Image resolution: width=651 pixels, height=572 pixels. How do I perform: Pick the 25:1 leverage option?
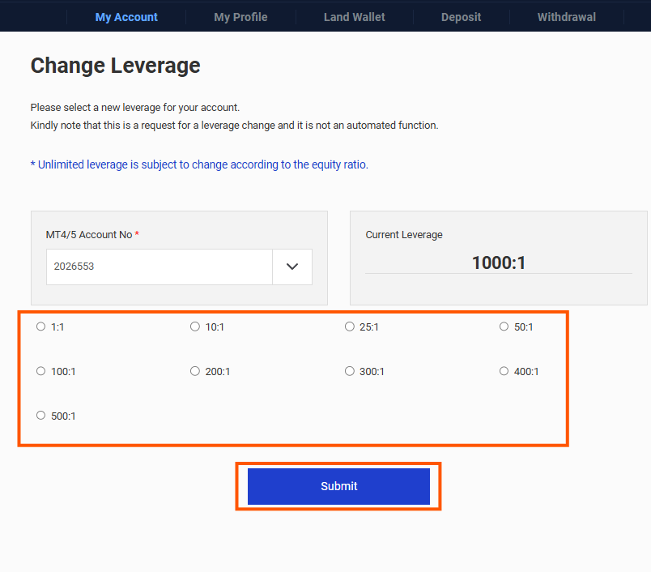(x=350, y=327)
